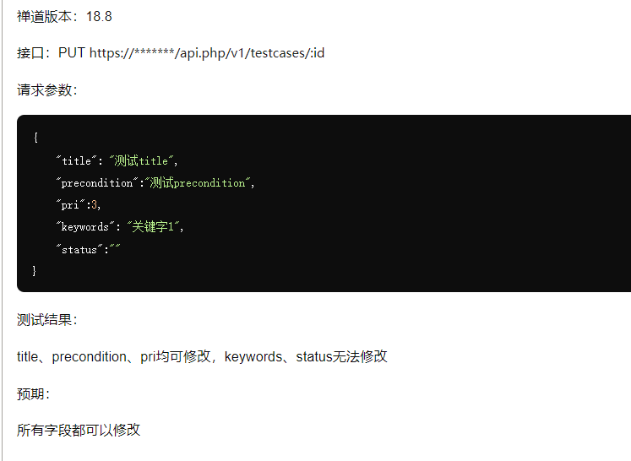Click the 所有字段都可以修改 expectation text

79,431
